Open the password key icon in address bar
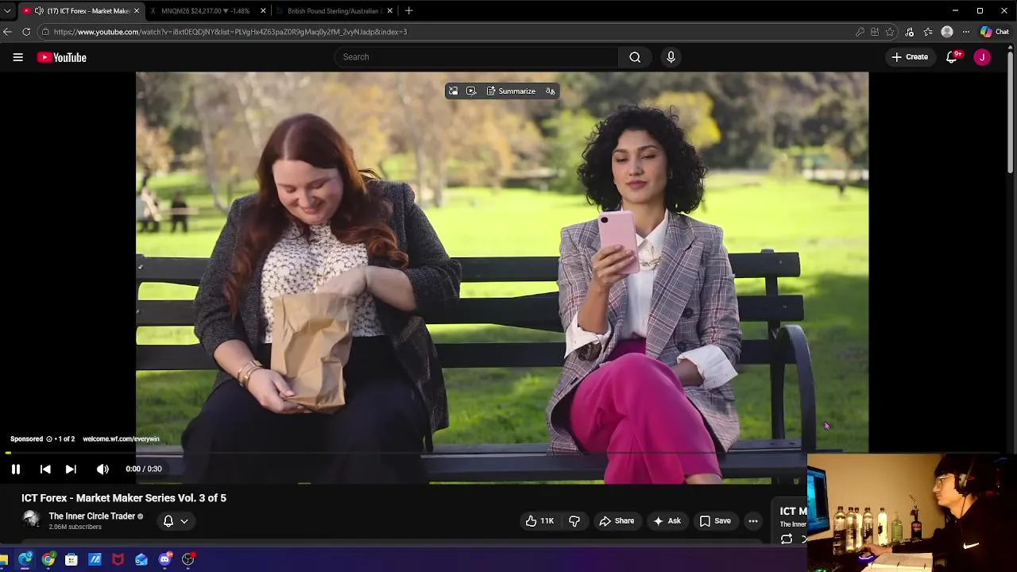 coord(860,32)
